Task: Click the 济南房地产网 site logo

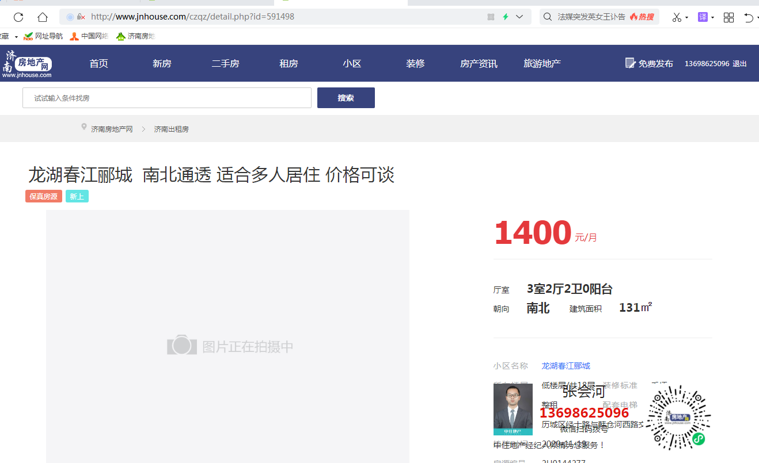Action: coord(27,63)
